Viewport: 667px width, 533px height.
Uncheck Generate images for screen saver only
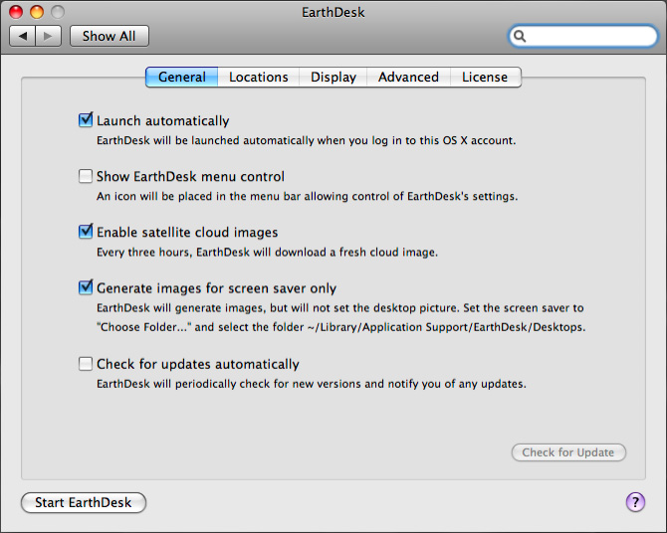pos(86,287)
